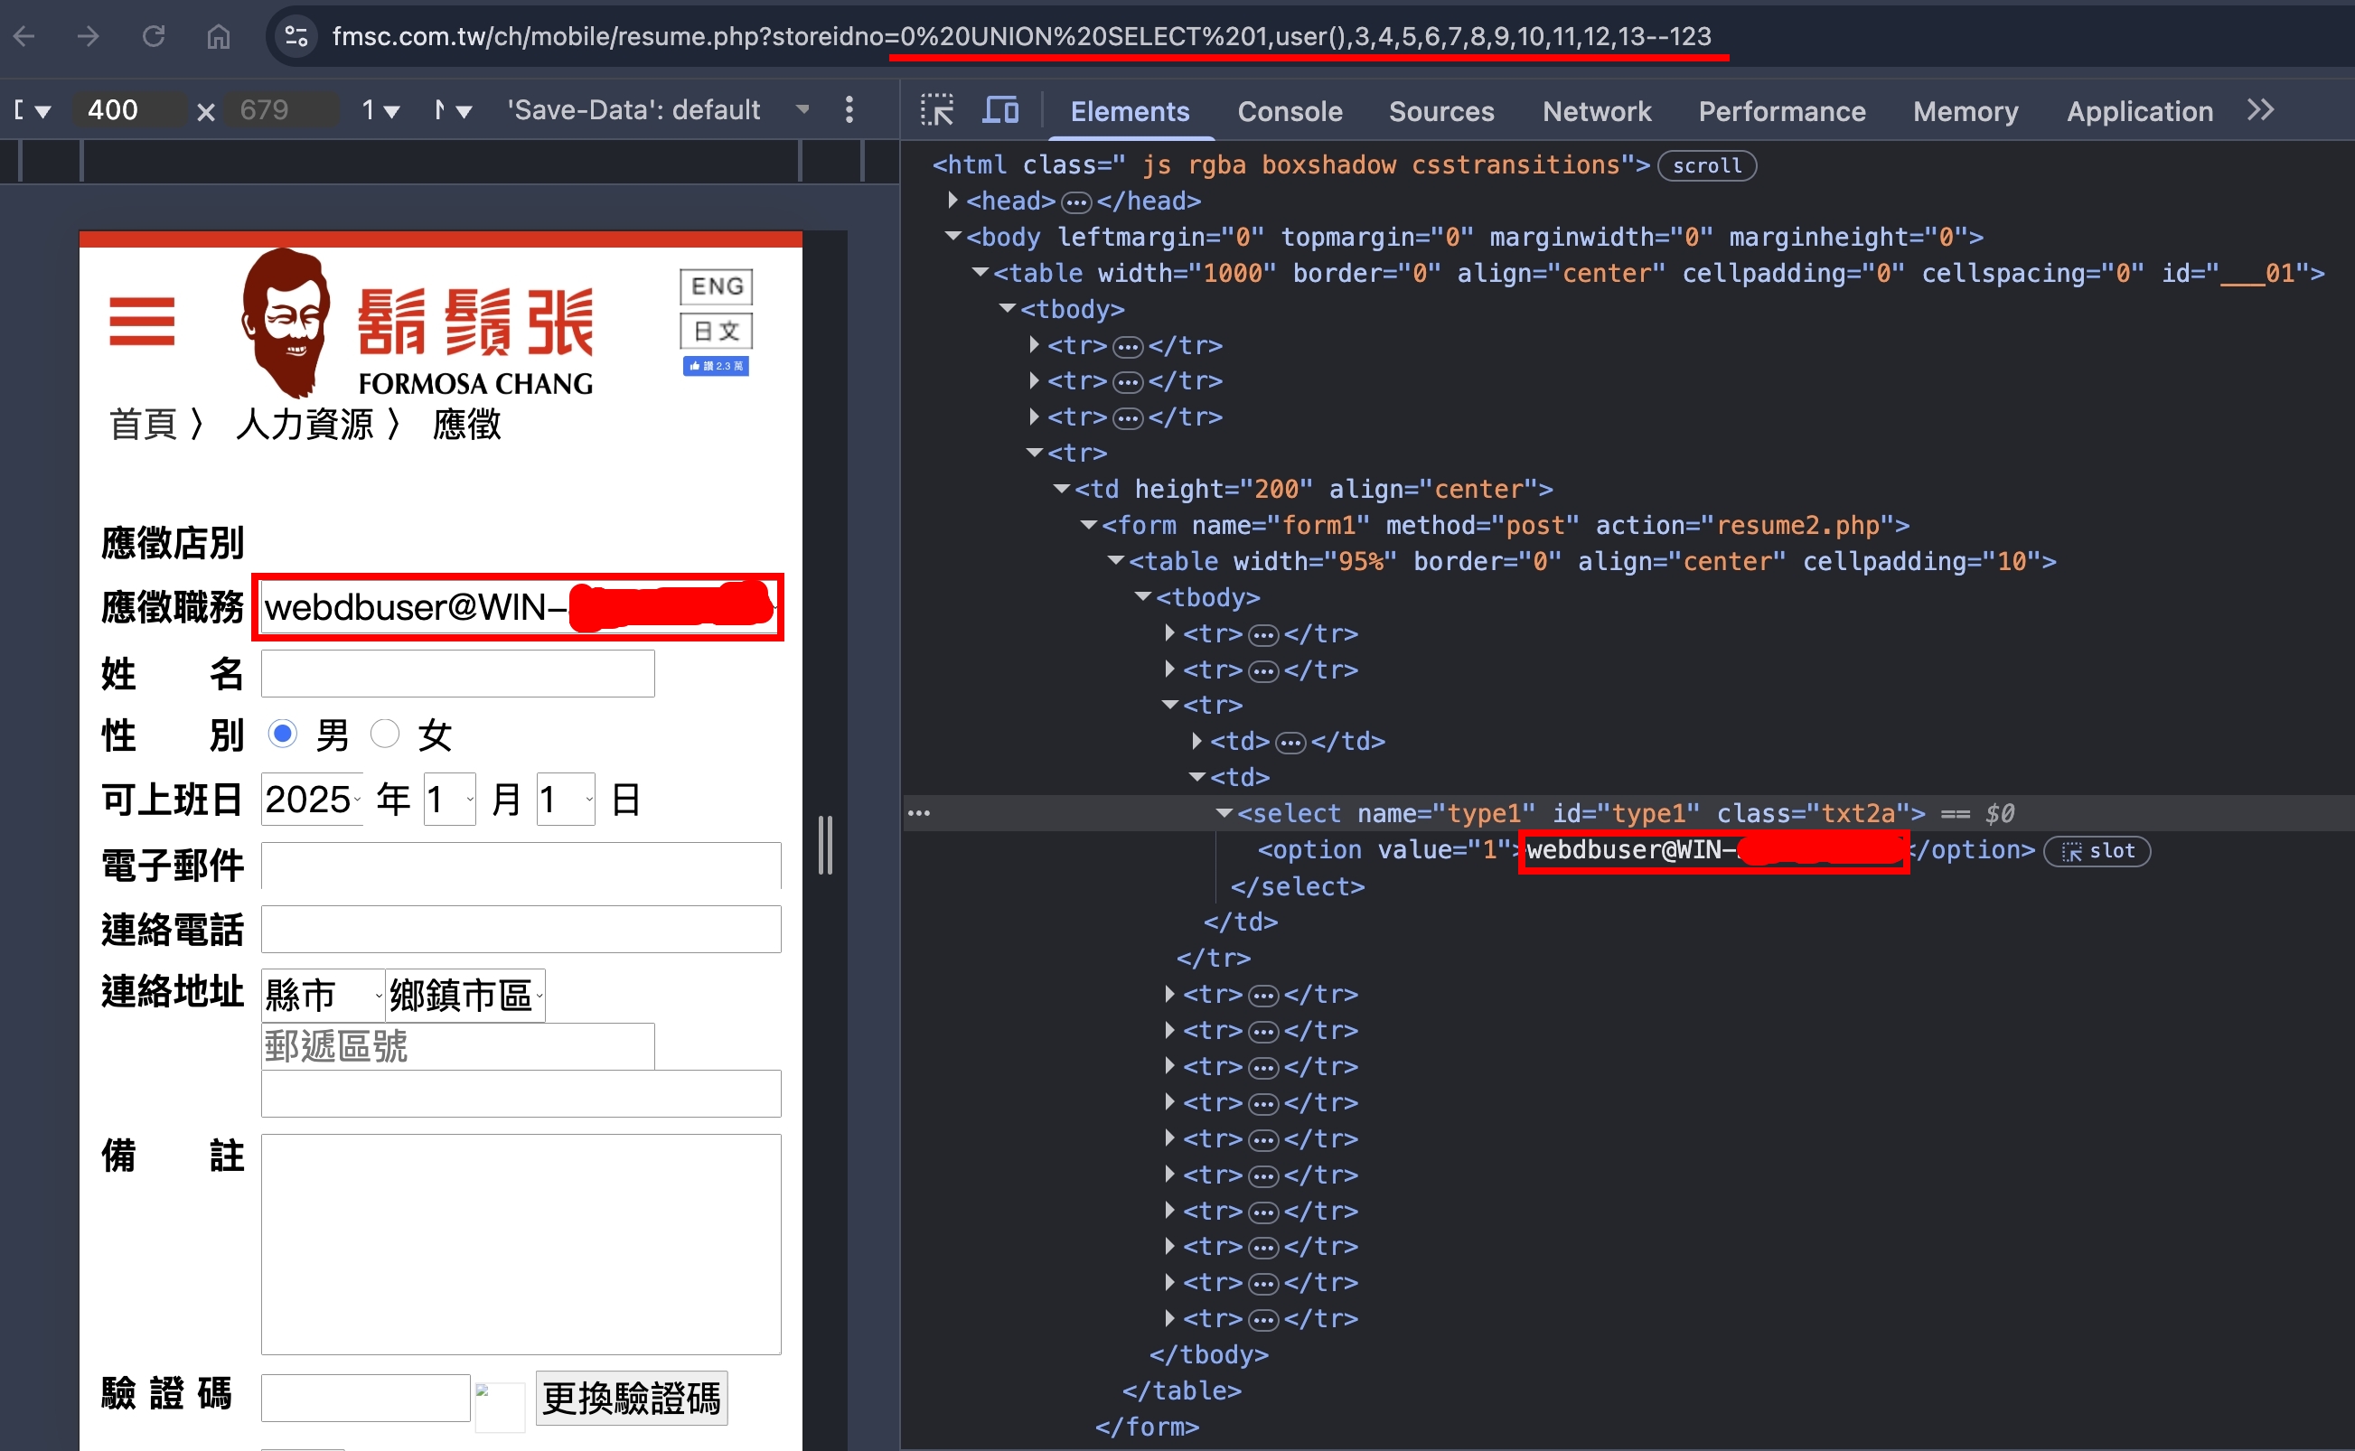Image resolution: width=2355 pixels, height=1451 pixels.
Task: Show more DevTools tabs via the chevron
Action: click(x=2261, y=110)
